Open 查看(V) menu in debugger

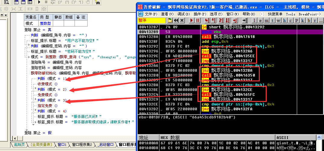[x=167, y=14]
